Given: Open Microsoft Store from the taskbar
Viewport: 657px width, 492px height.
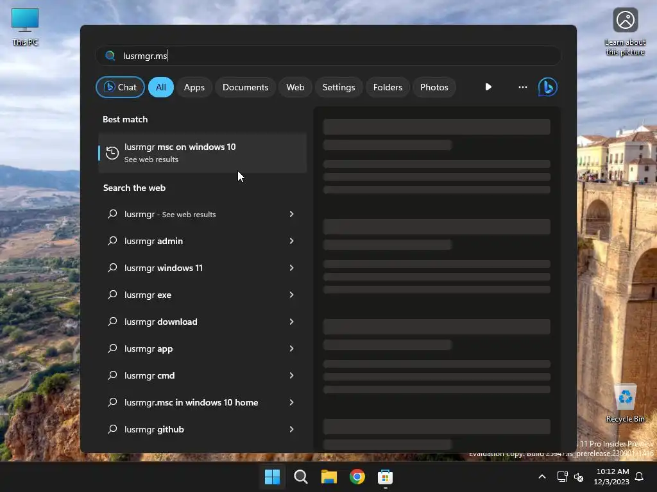Looking at the screenshot, I should tap(385, 477).
